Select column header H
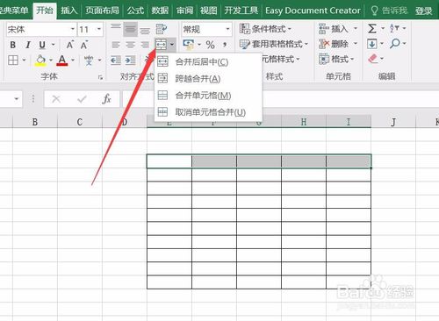The width and height of the screenshot is (439, 321). tap(304, 122)
